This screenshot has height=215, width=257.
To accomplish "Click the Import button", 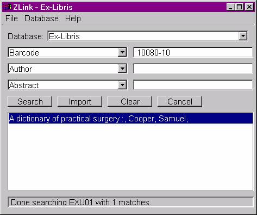I will tap(80, 101).
